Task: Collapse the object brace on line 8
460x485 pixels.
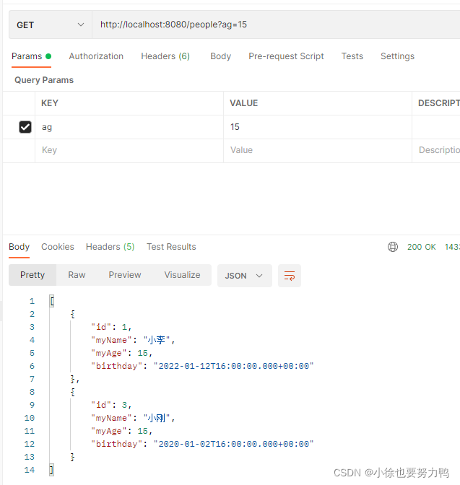Action: (x=73, y=392)
